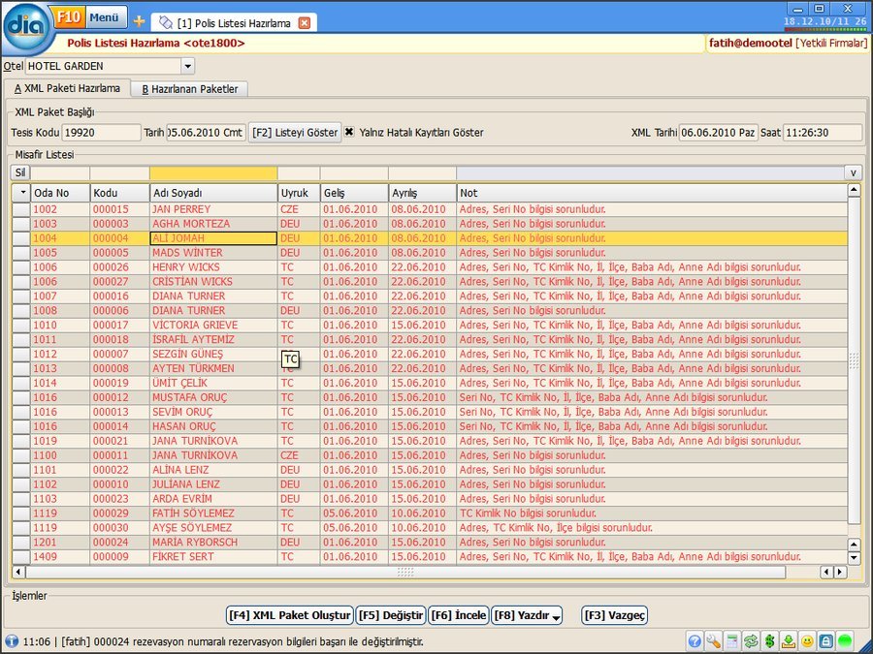
Task: Select row checkbox for İSRAFİL AYTEMİZ
Action: click(x=21, y=339)
